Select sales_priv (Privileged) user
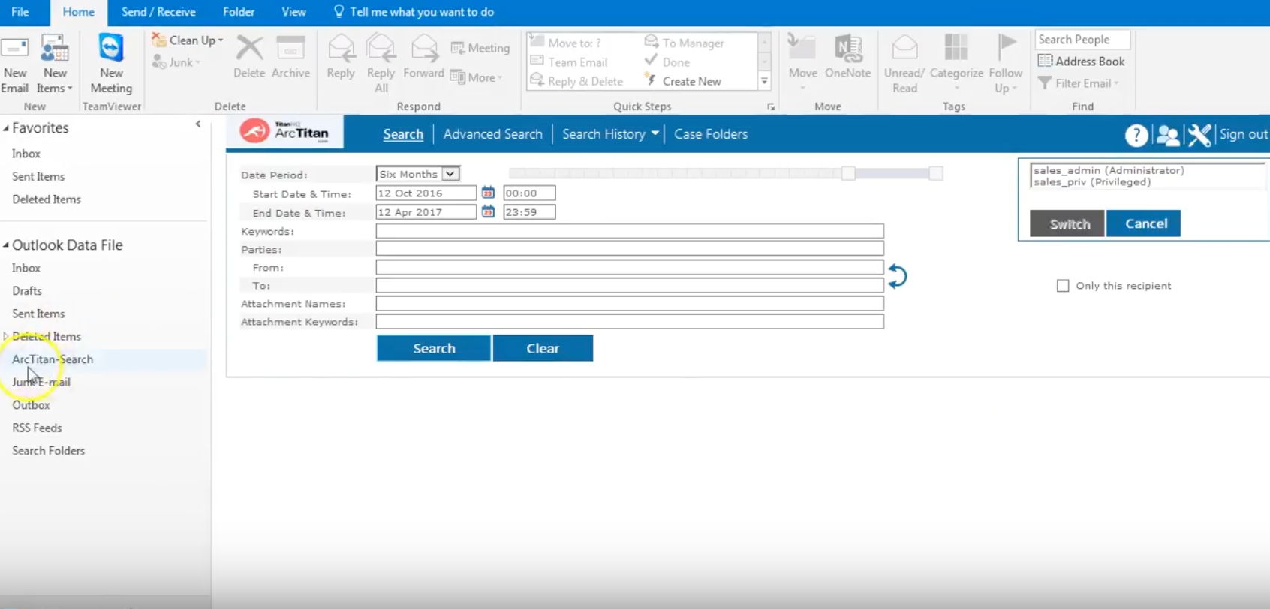 (1092, 182)
